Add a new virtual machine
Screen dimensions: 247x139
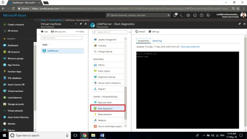tap(44, 32)
